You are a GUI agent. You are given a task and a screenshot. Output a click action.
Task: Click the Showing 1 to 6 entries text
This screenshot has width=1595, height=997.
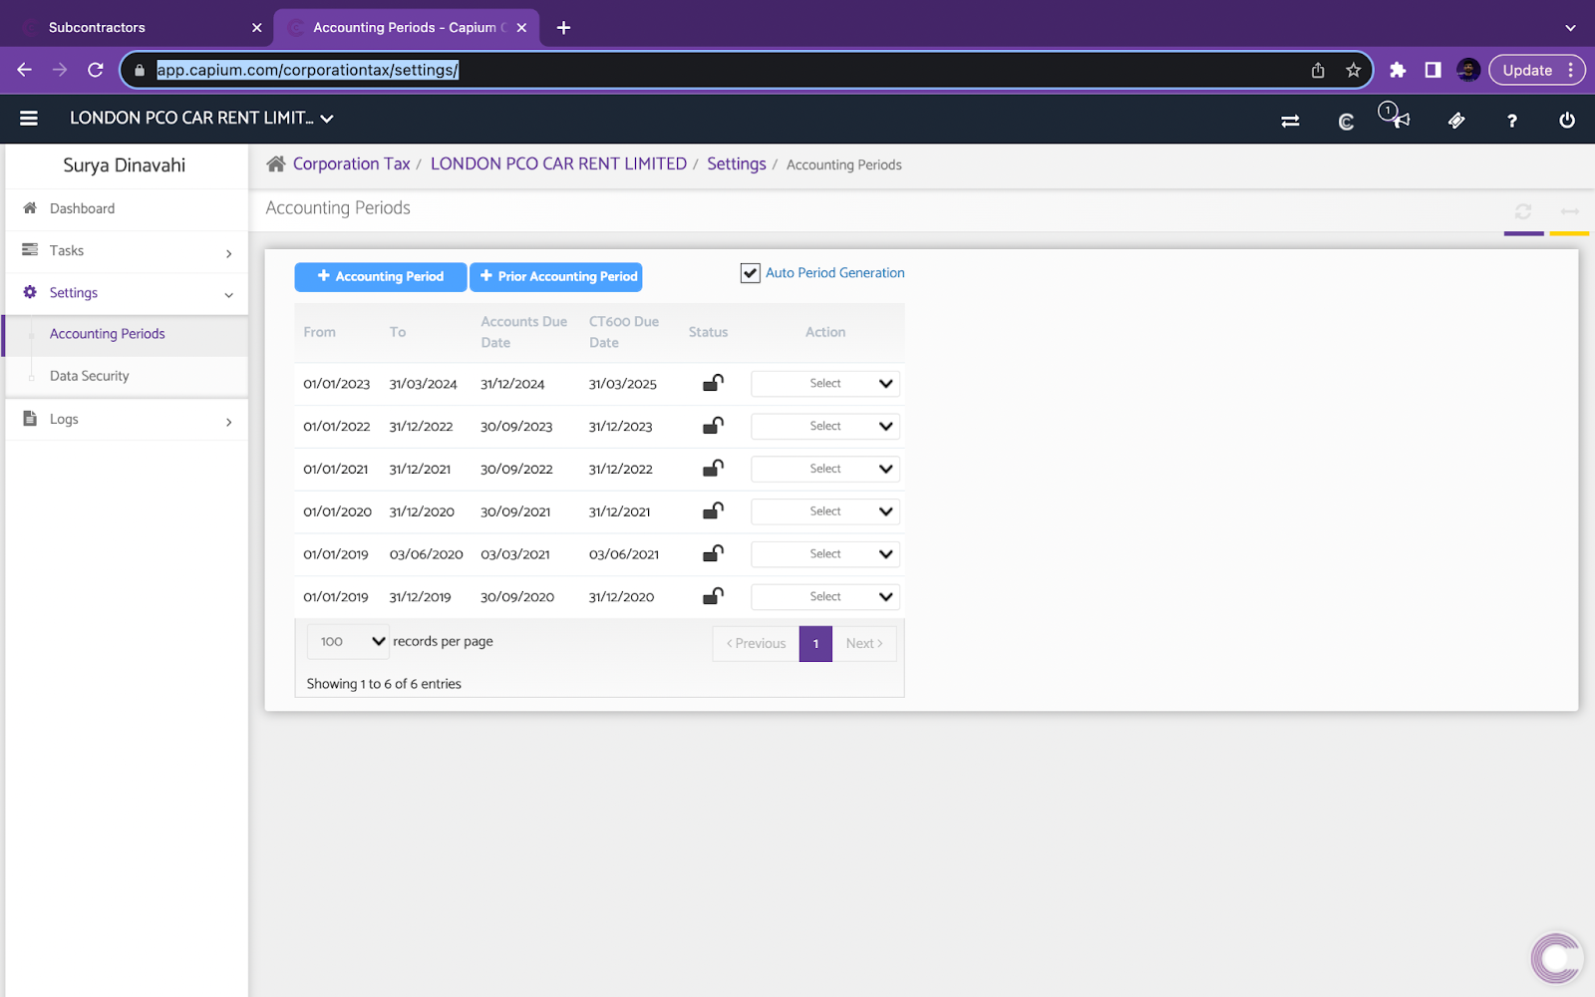click(x=384, y=684)
